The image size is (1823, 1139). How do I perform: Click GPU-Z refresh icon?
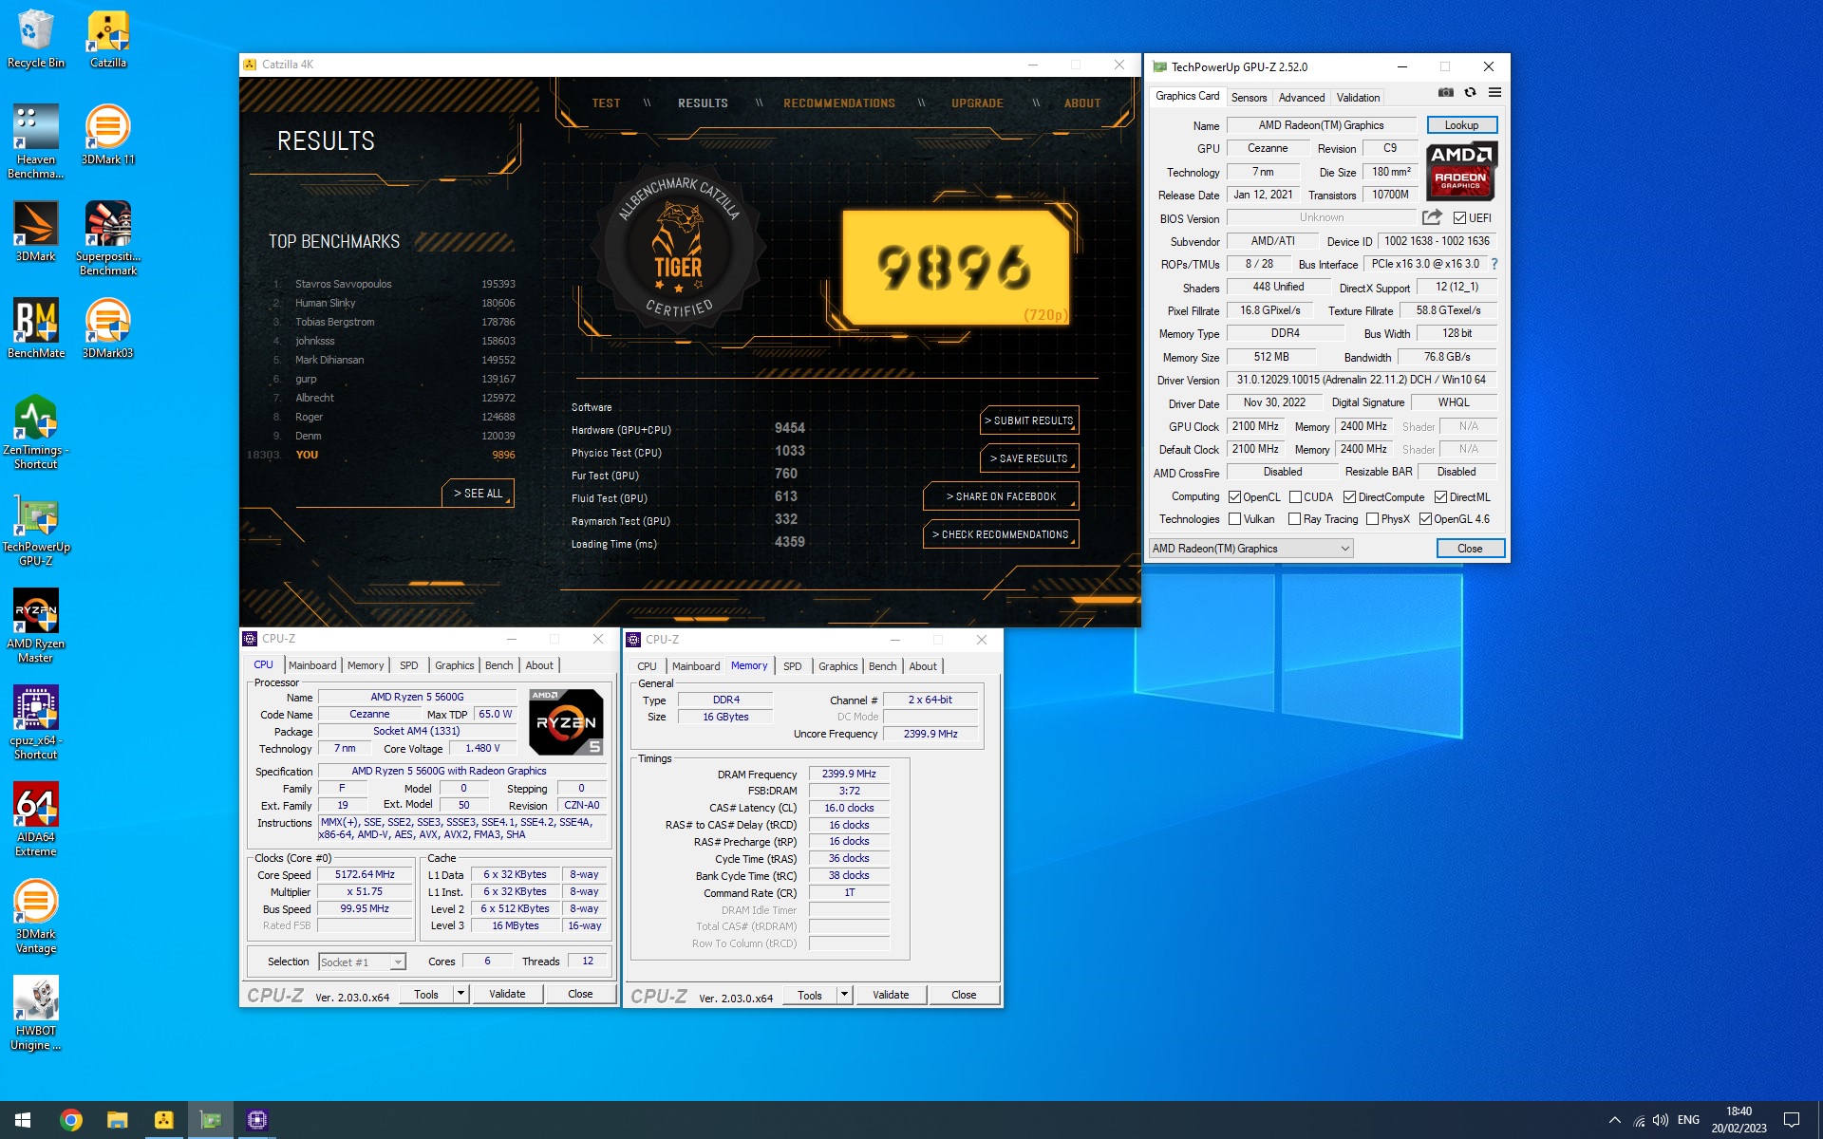tap(1470, 93)
